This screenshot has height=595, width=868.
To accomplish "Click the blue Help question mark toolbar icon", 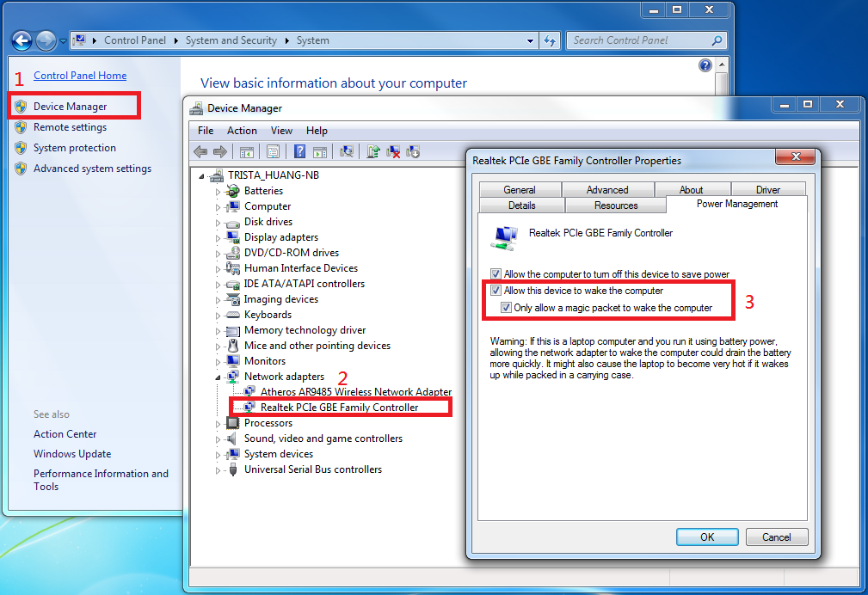I will [299, 151].
